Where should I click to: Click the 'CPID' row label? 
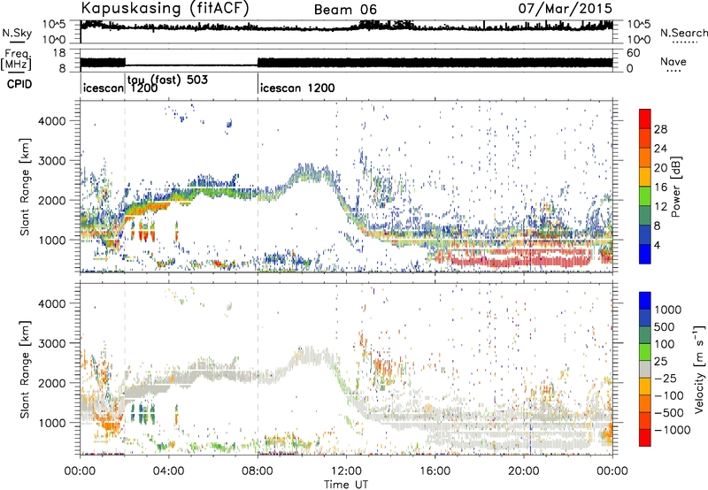coord(19,84)
